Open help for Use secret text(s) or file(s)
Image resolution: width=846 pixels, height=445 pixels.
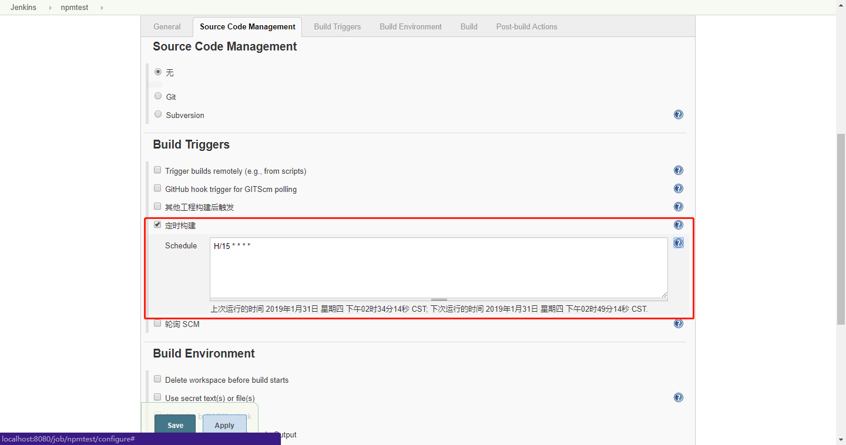pyautogui.click(x=679, y=397)
